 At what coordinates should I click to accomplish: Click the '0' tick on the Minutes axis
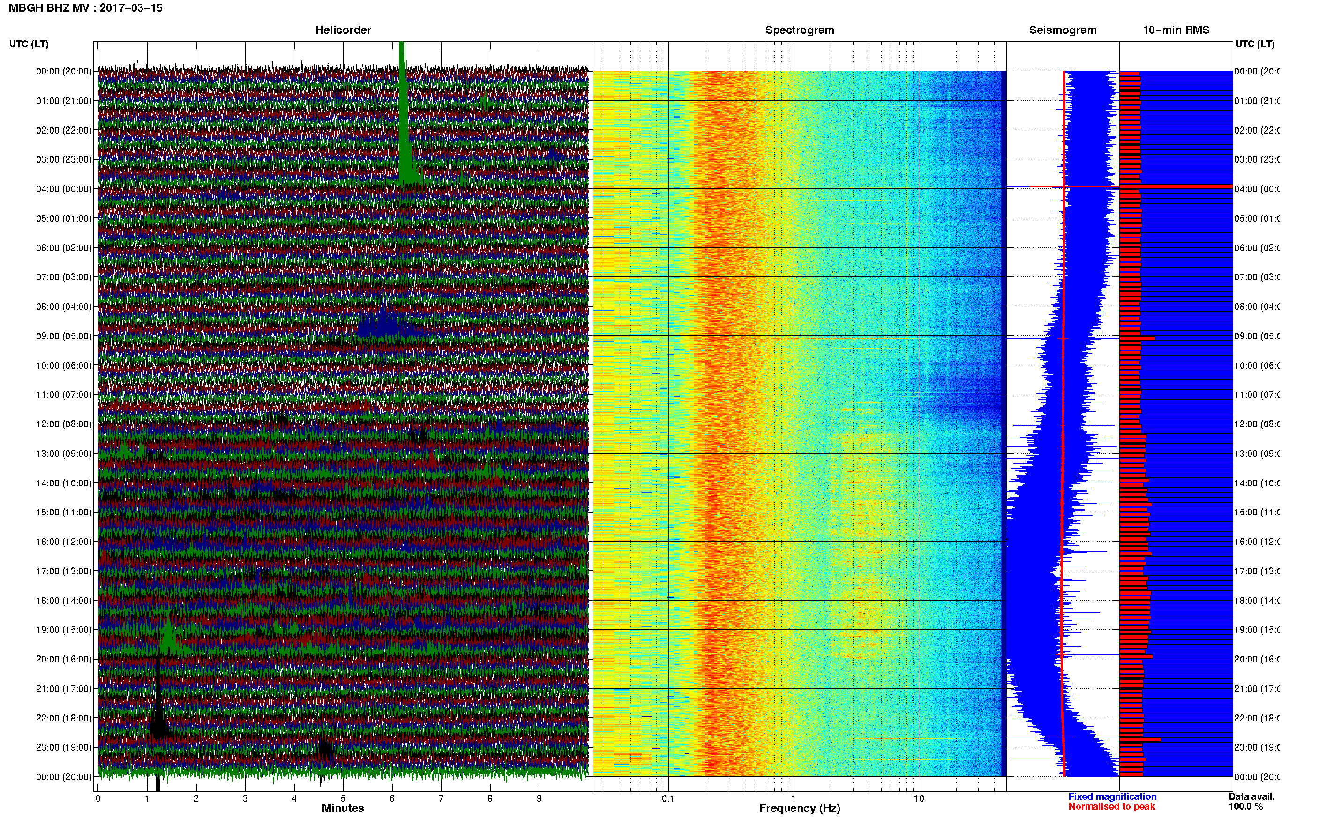[98, 798]
